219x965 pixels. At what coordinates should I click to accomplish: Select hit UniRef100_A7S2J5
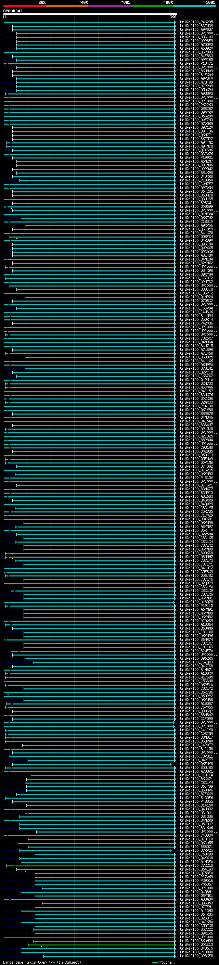click(196, 470)
